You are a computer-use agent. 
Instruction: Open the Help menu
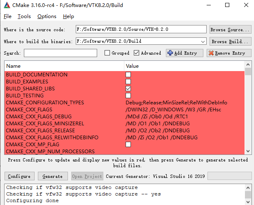point(68,16)
